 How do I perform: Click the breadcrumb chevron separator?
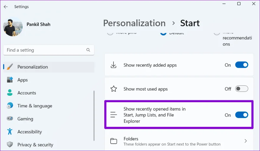[x=174, y=23]
